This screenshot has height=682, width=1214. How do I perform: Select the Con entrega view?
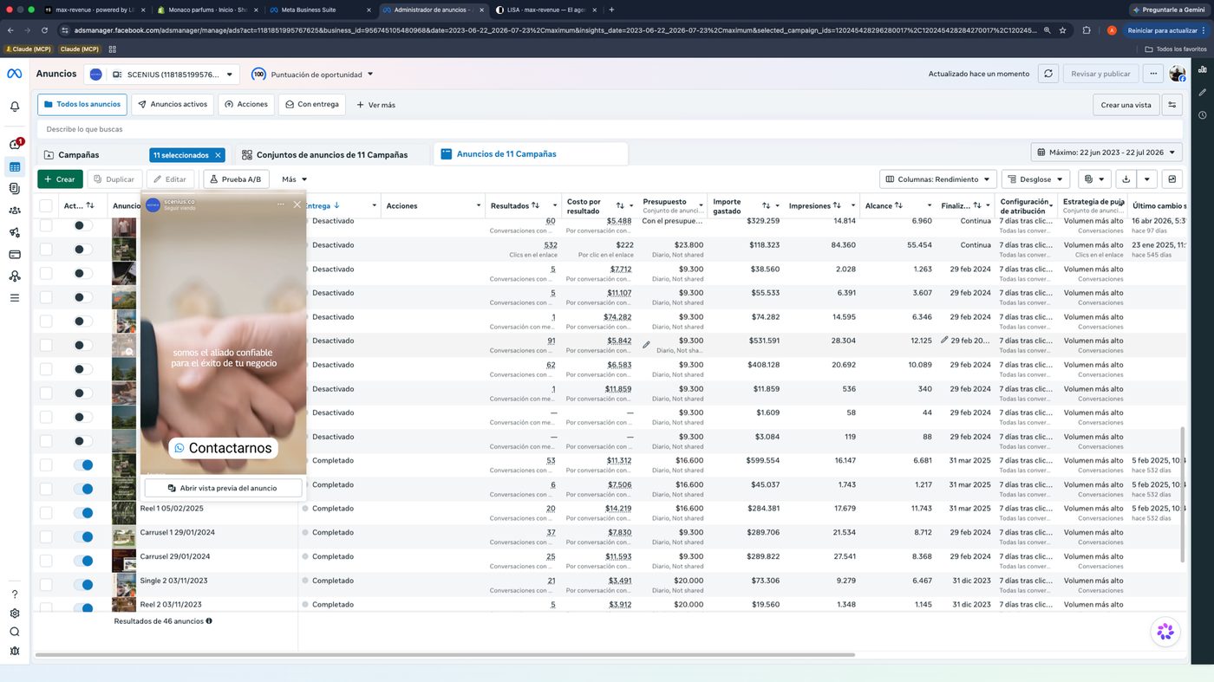pos(312,105)
